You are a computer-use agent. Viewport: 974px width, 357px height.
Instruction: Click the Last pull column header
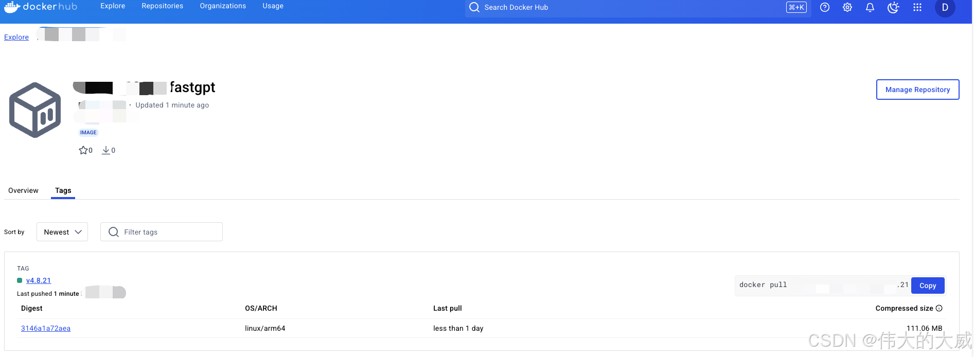tap(448, 308)
